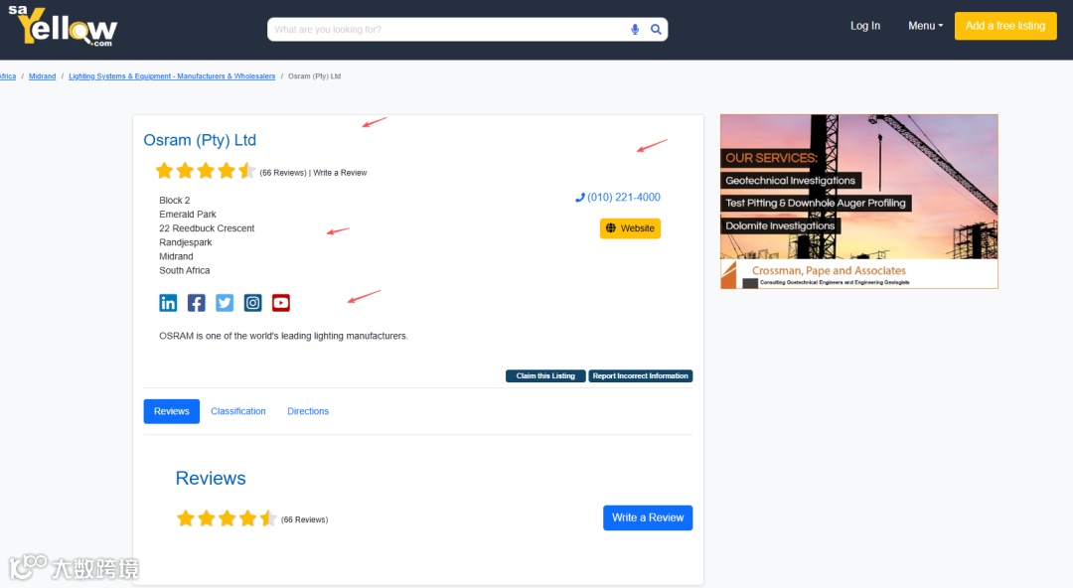Image resolution: width=1073 pixels, height=588 pixels.
Task: Open Osram's YouTube channel icon
Action: tap(280, 303)
